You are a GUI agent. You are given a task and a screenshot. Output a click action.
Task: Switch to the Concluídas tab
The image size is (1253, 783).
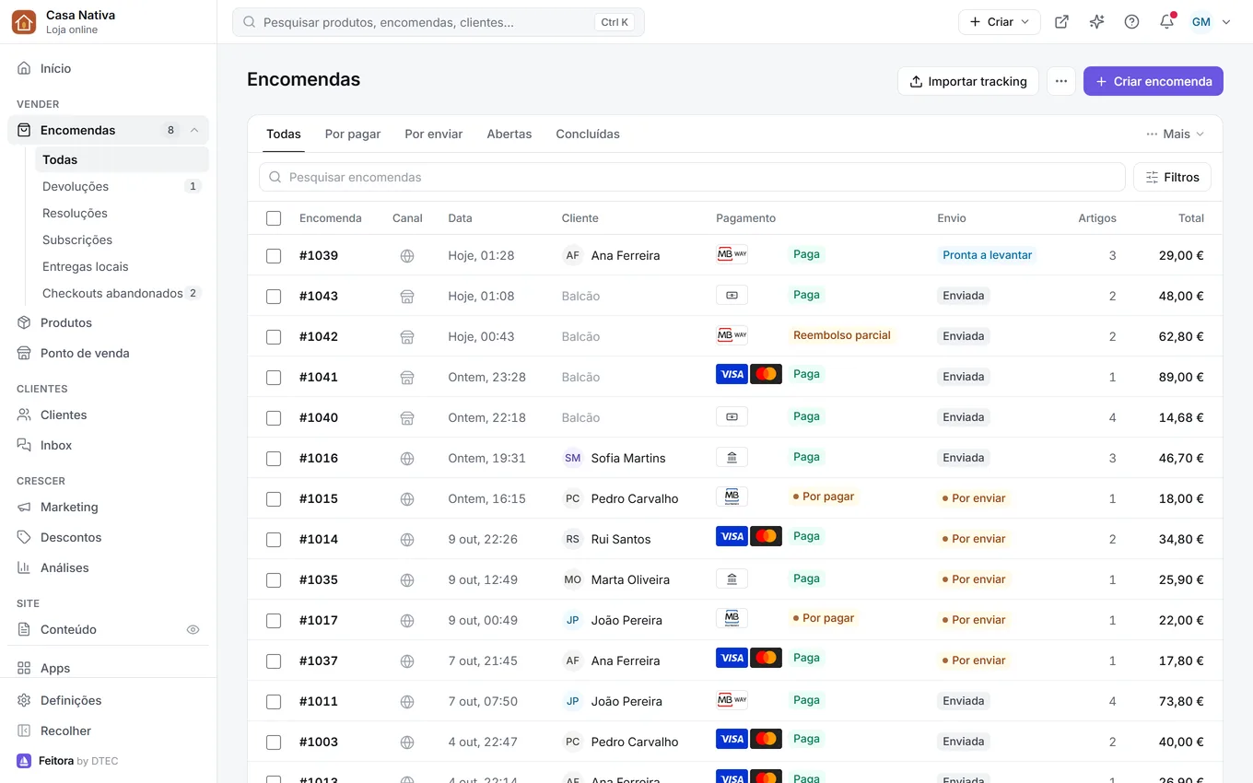click(588, 134)
